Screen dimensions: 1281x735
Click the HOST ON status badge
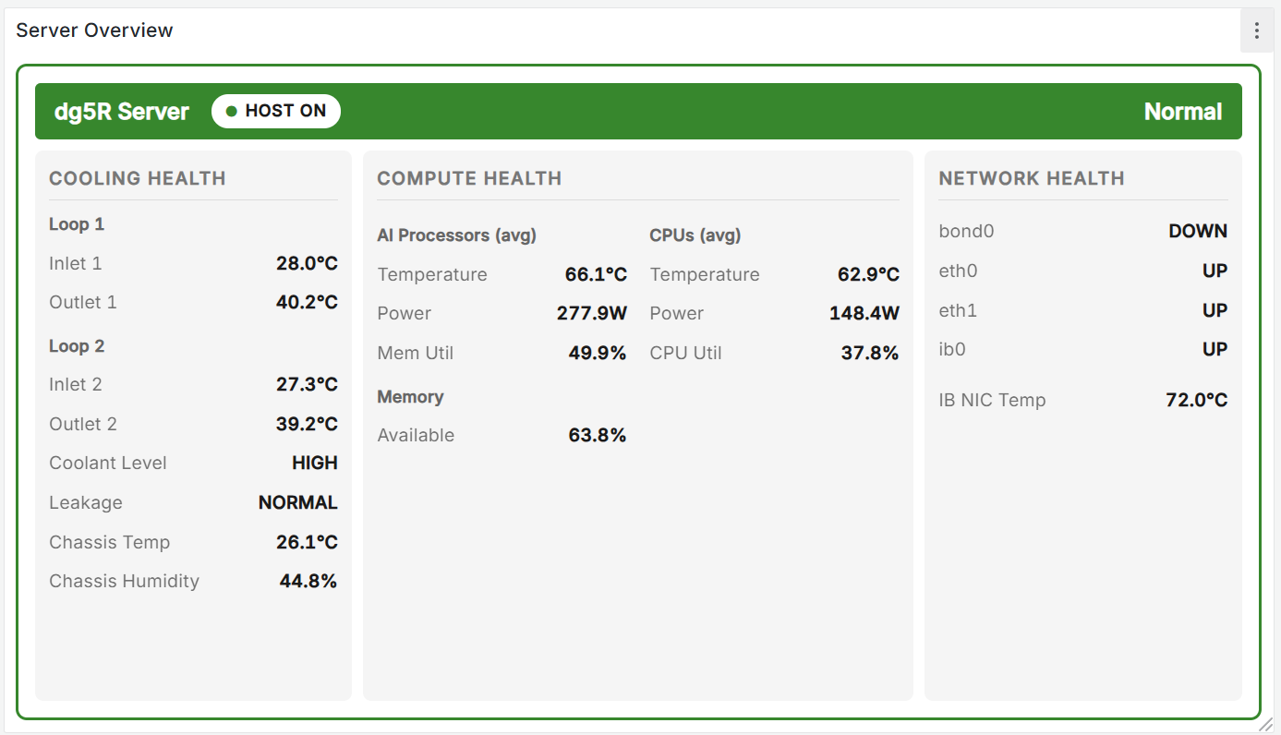coord(276,112)
